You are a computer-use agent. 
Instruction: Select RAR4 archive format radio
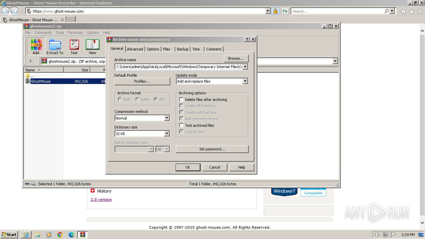pos(137,99)
